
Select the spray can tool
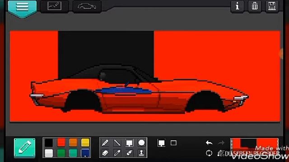pyautogui.click(x=129, y=153)
